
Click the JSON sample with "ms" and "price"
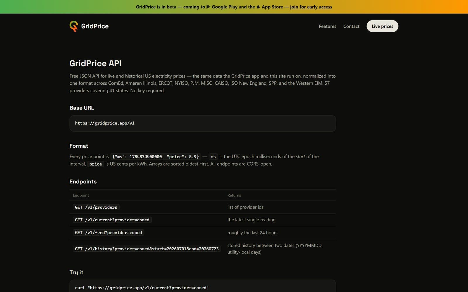point(155,157)
